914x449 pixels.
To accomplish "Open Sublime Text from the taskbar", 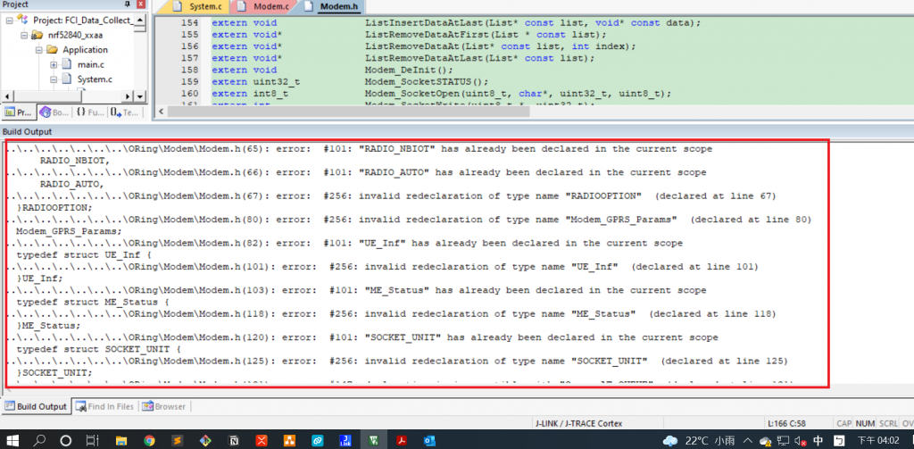I will pyautogui.click(x=178, y=440).
